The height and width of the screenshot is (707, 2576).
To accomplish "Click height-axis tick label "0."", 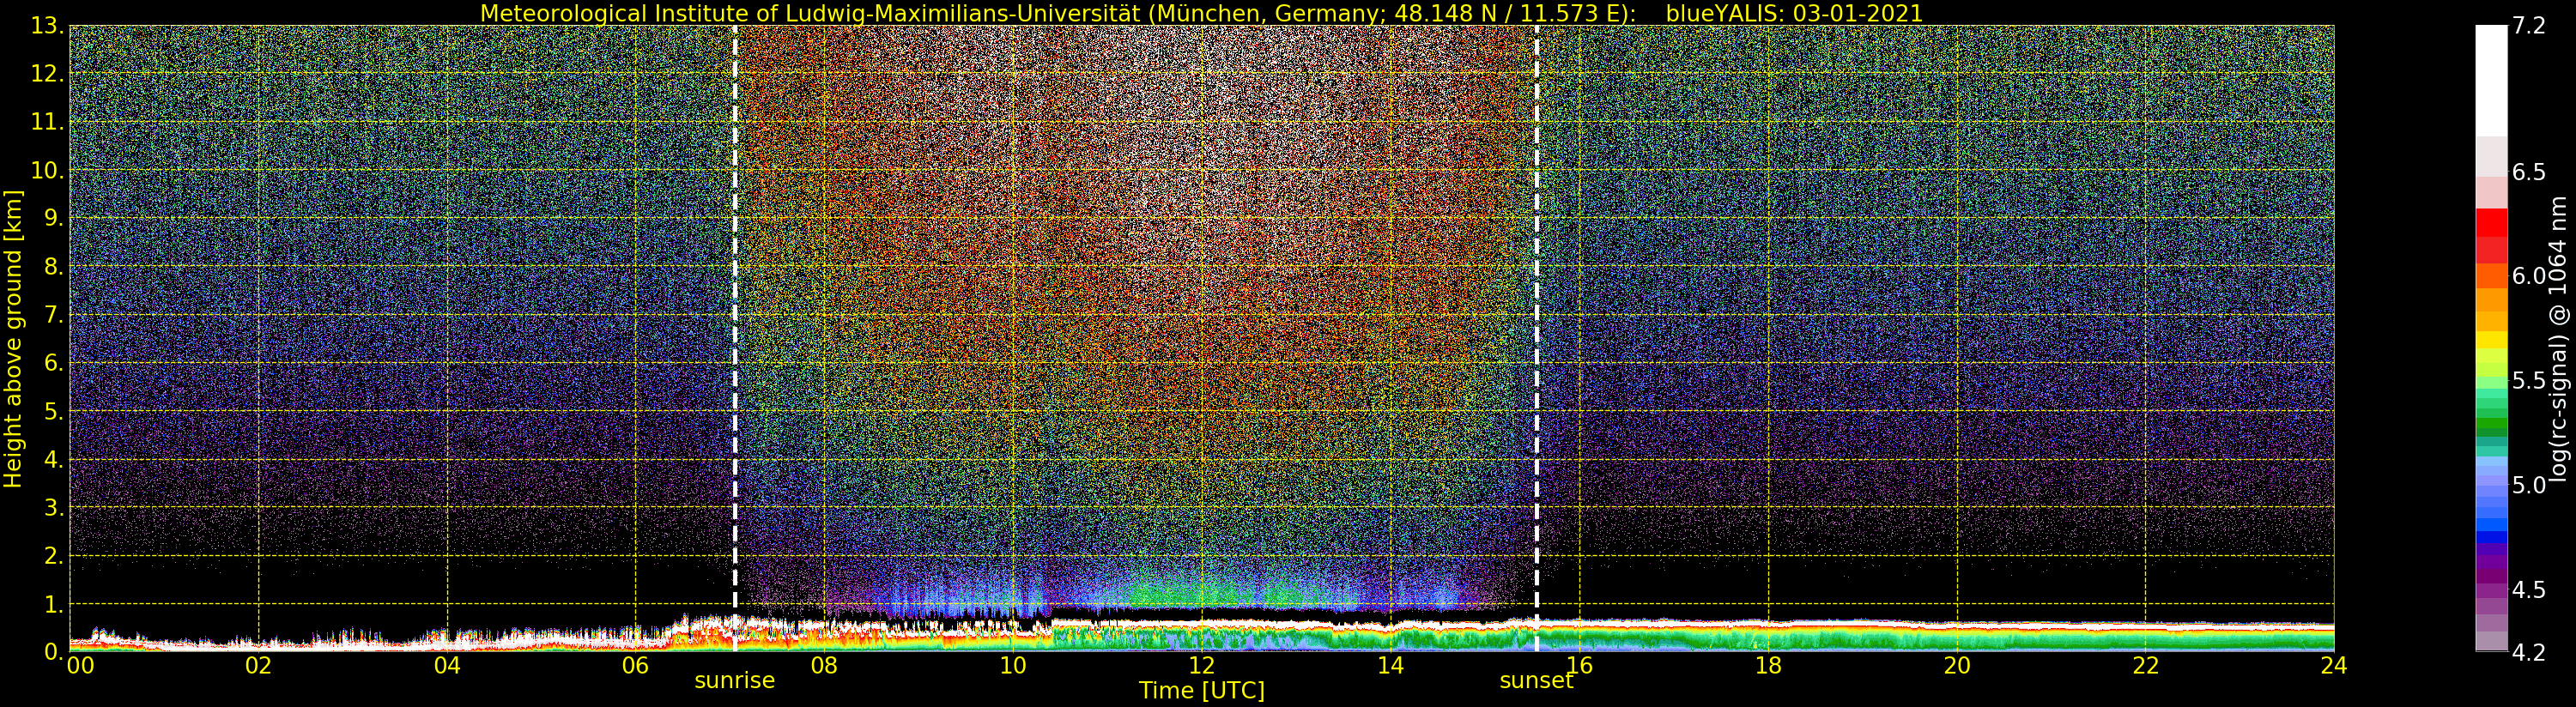I will coord(53,652).
